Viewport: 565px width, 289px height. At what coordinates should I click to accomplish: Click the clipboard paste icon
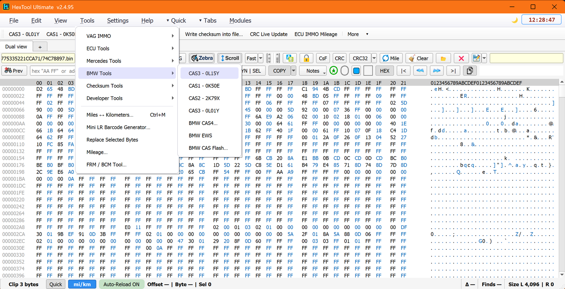[470, 71]
